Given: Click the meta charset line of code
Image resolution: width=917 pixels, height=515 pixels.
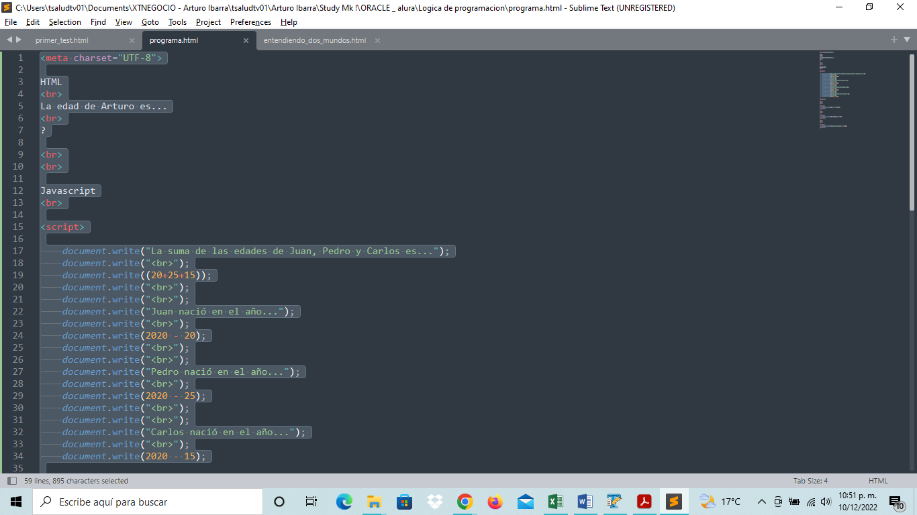Looking at the screenshot, I should click(x=101, y=58).
